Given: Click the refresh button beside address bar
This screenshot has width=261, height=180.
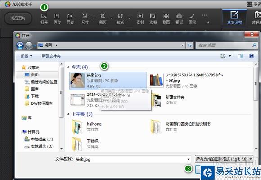Looking at the screenshot, I should coord(189,45).
